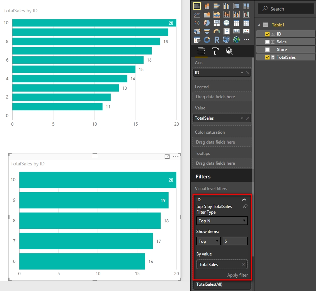Insert a pie chart visual

pyautogui.click(x=207, y=23)
